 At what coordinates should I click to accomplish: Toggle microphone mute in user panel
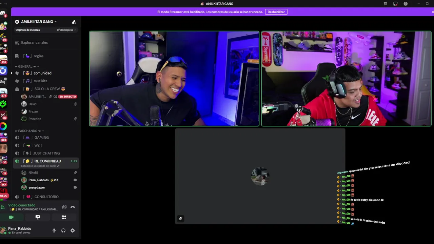coord(54,230)
